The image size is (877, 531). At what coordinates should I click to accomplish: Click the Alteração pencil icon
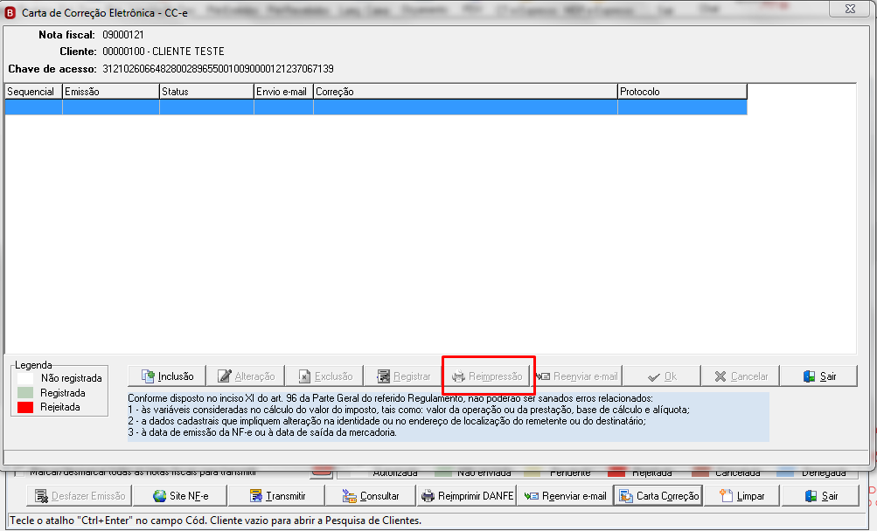(225, 376)
